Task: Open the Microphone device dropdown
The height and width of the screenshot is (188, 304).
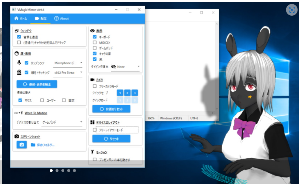Action: [x=68, y=63]
